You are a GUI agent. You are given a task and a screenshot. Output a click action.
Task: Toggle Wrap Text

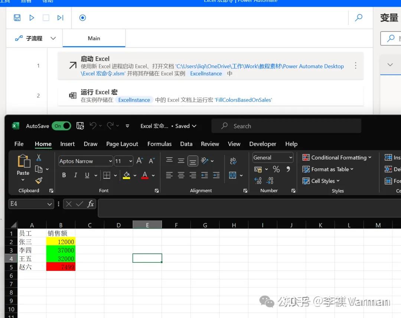233,161
